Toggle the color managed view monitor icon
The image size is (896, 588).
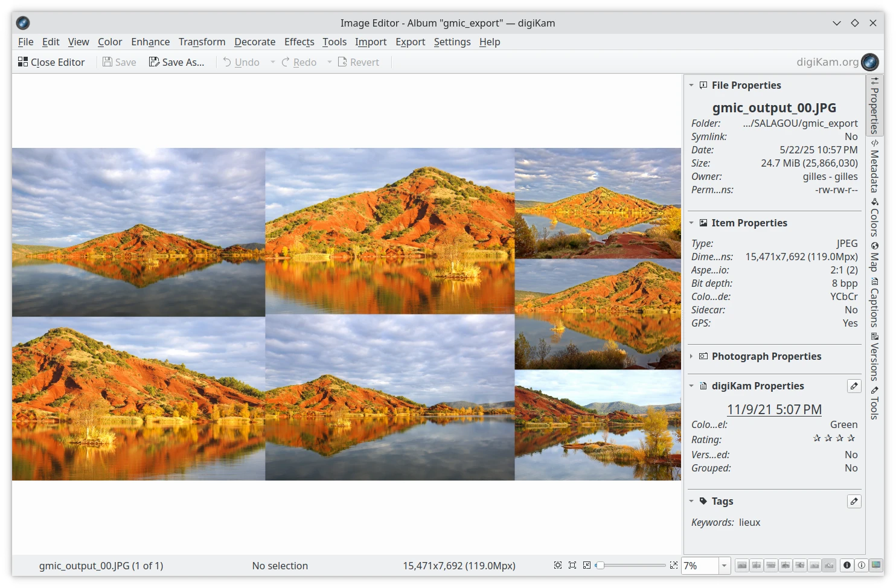pyautogui.click(x=876, y=566)
